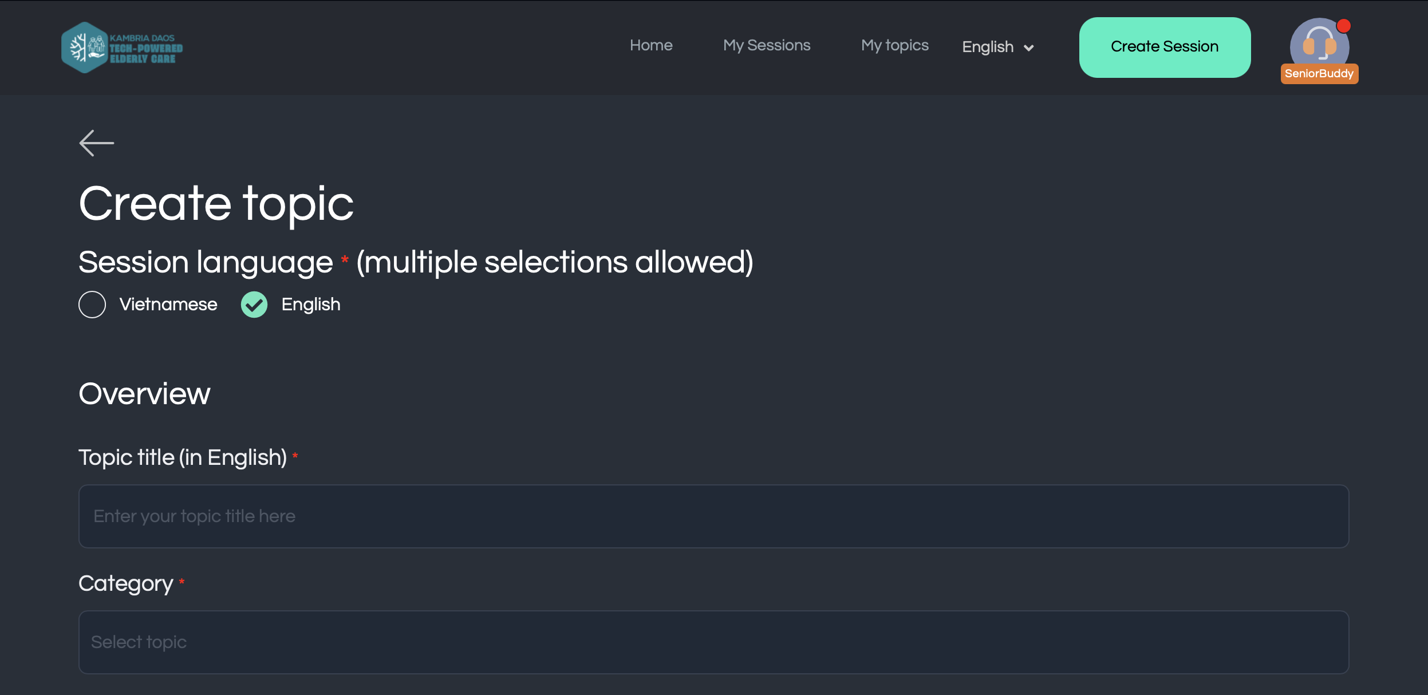Click the Create Session button
Screen dimensions: 1428x695
(1165, 47)
